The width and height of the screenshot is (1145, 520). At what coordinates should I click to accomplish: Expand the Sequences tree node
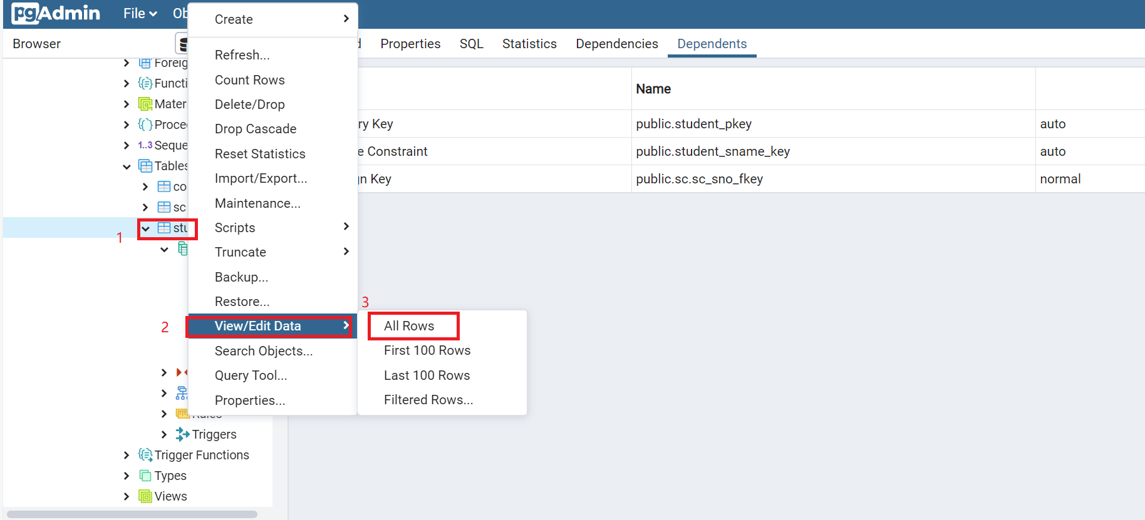(x=127, y=145)
